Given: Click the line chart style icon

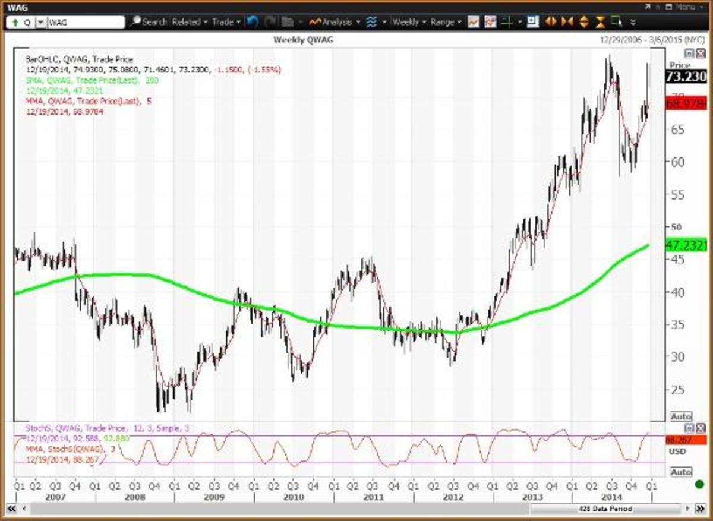Looking at the screenshot, I should (x=474, y=22).
